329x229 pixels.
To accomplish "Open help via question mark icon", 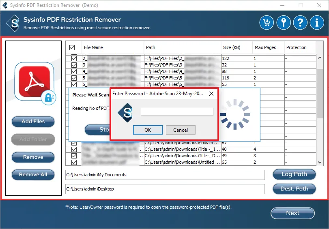I will tap(300, 22).
